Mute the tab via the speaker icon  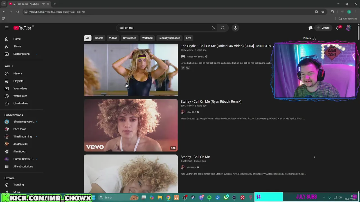pyautogui.click(x=43, y=4)
